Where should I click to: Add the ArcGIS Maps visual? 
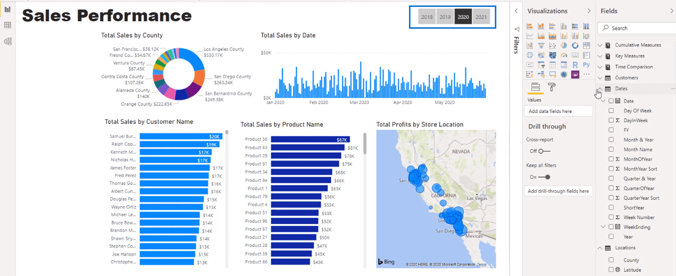point(564,74)
